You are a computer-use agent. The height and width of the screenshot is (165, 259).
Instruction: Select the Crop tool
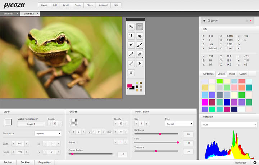coord(131,45)
